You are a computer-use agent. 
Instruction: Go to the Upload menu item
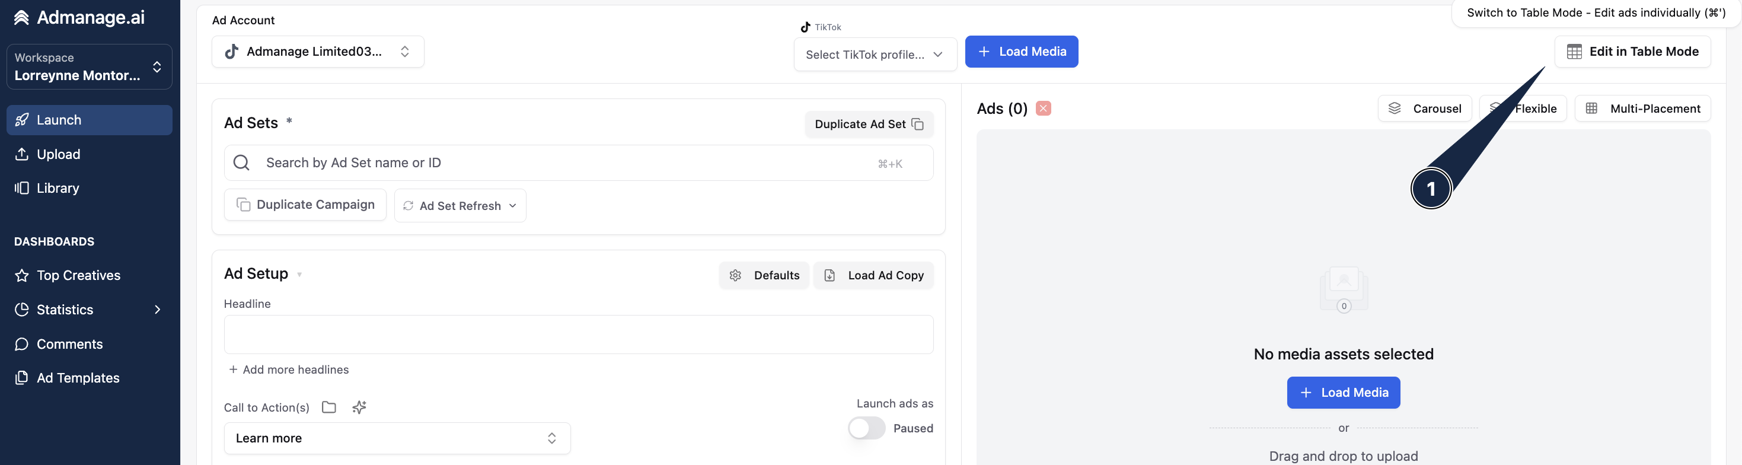90,154
